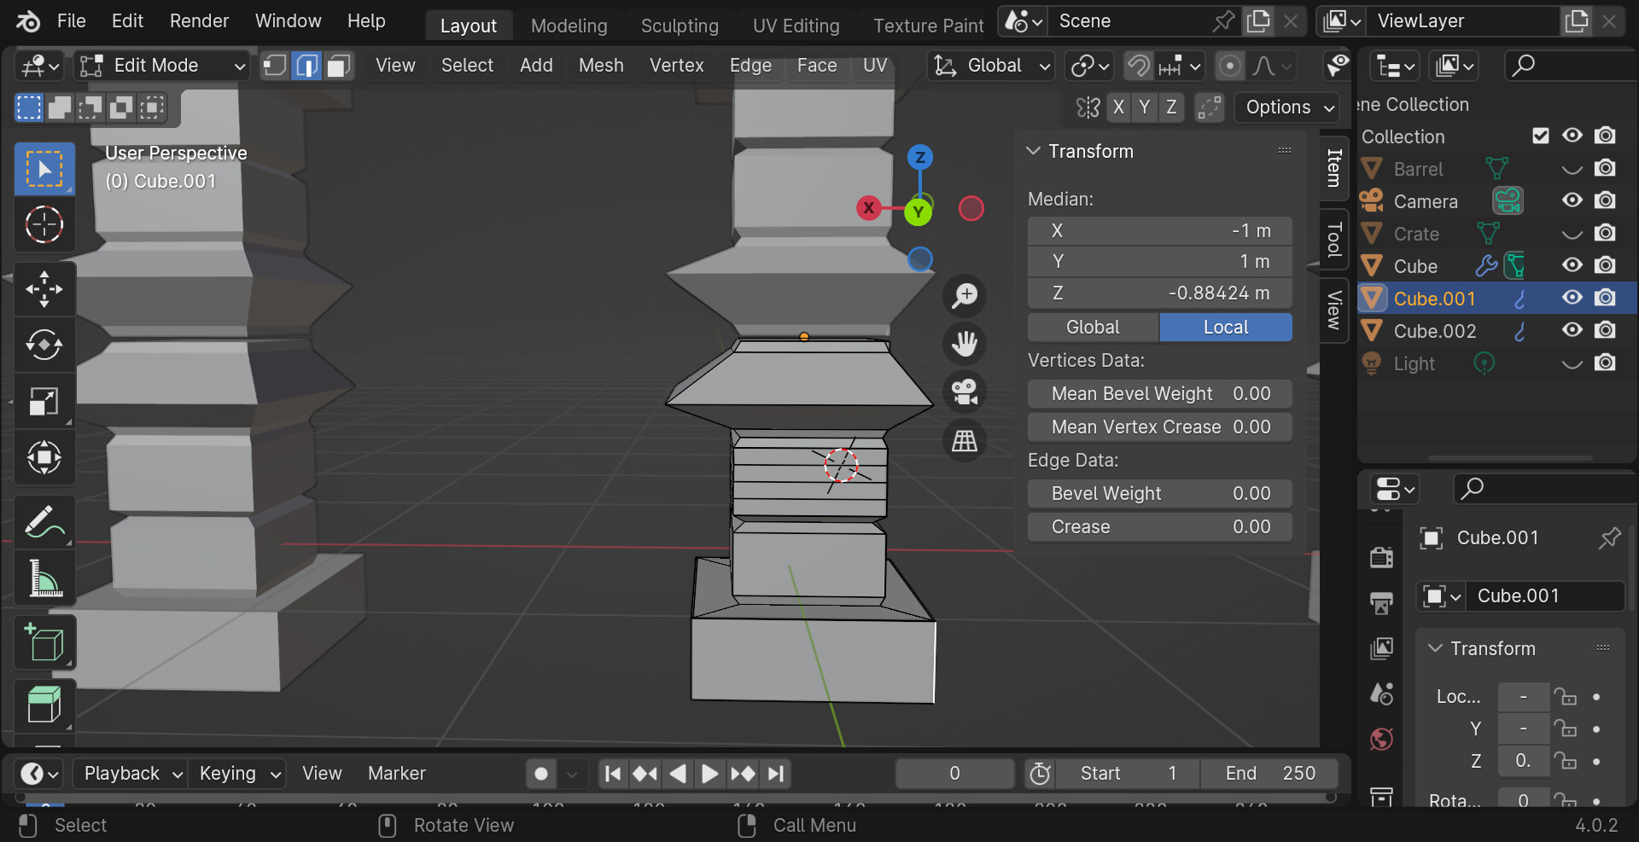Activate the Annotate tool
This screenshot has height=842, width=1639.
tap(44, 521)
